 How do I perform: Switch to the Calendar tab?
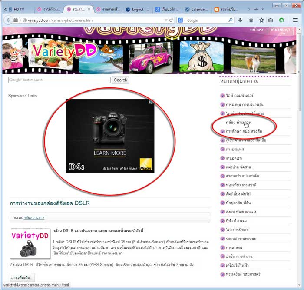(197, 9)
